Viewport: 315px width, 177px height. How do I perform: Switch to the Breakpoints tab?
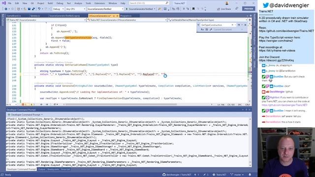(53, 169)
